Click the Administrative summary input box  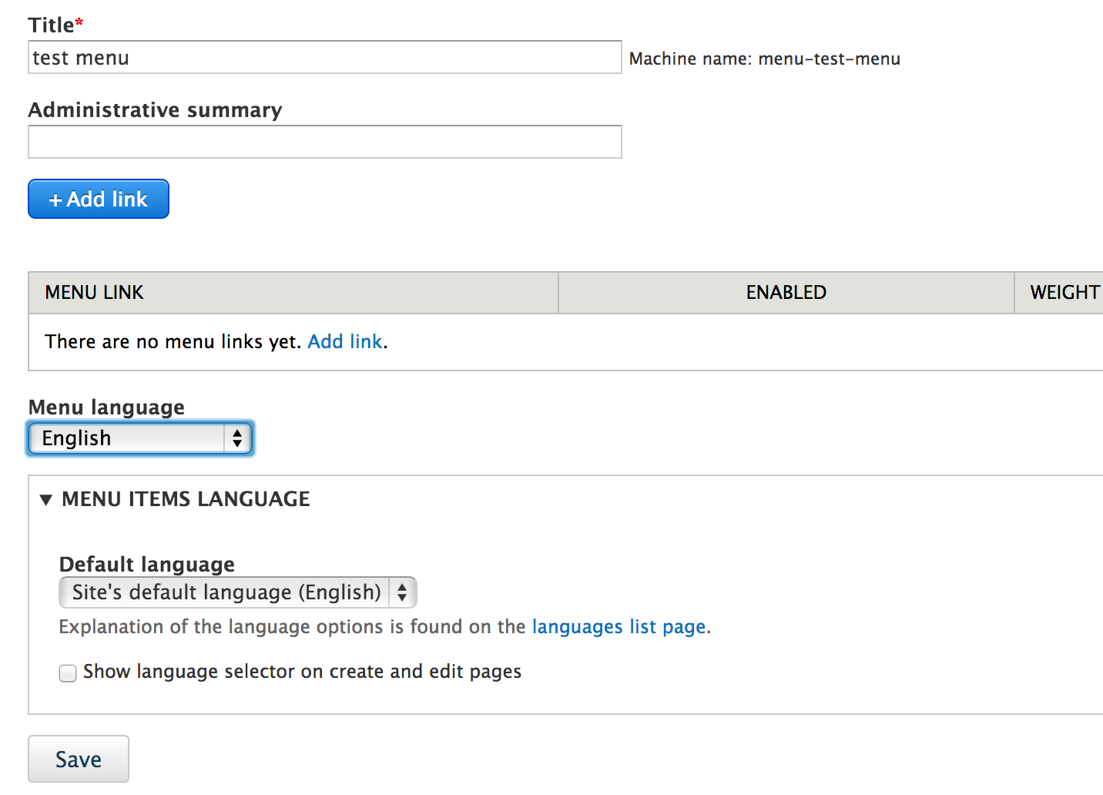324,142
